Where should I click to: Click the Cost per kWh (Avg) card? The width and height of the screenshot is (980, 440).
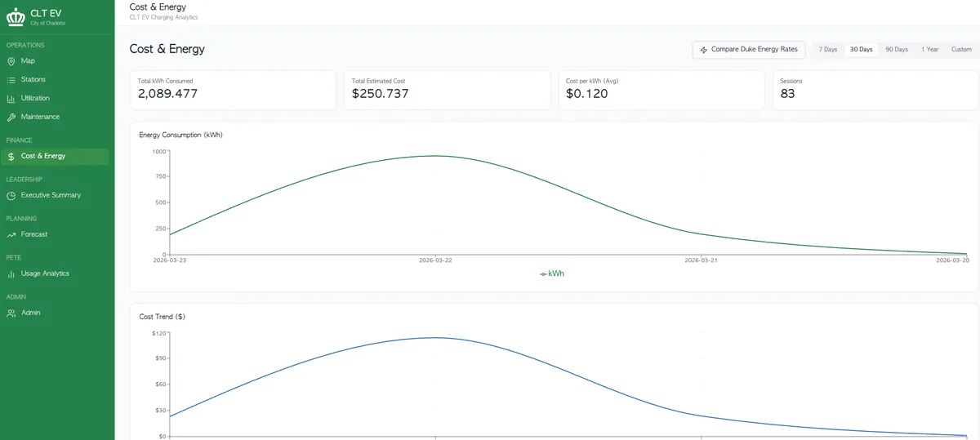661,90
